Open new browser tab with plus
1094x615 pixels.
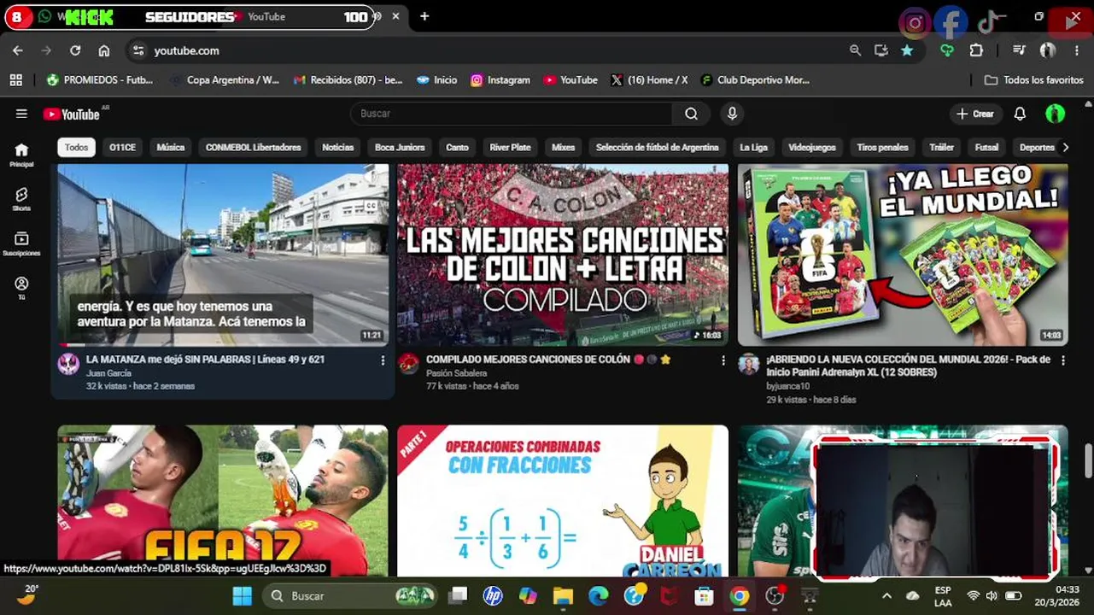424,16
